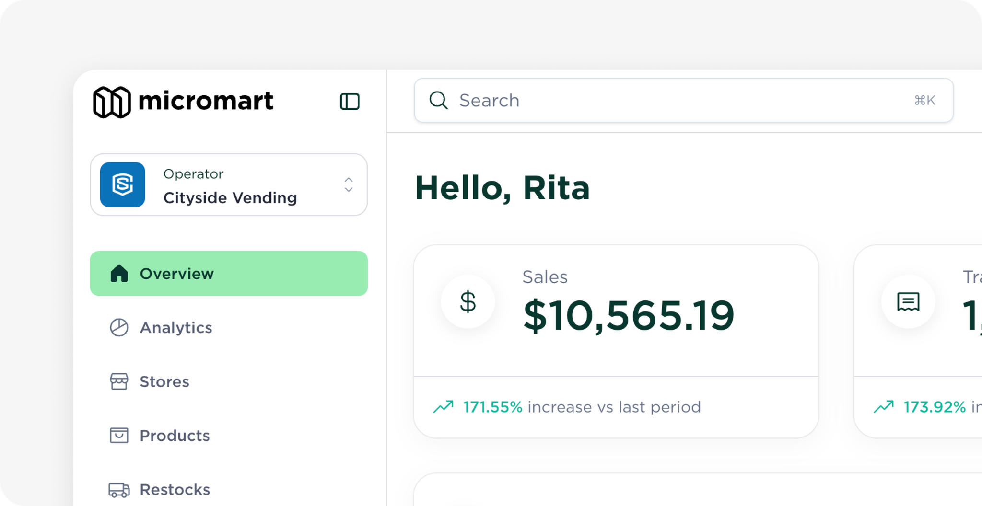Click the 171.55% increase figure
The height and width of the screenshot is (506, 982).
click(x=492, y=407)
